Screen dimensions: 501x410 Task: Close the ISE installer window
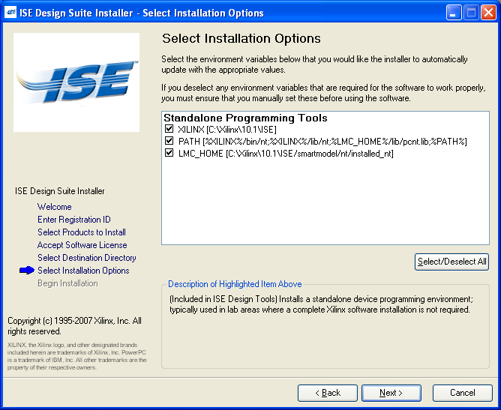click(488, 13)
